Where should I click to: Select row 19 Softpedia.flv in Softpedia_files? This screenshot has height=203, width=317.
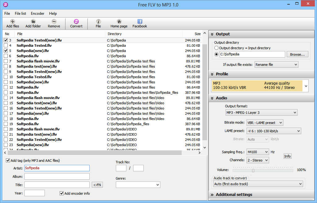pyautogui.click(x=102, y=124)
